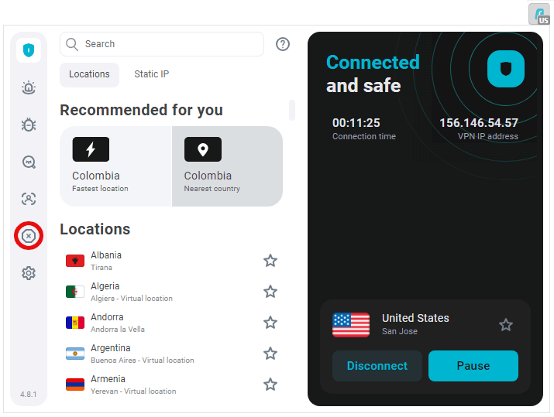
Task: Favorite United States San Jose with star
Action: pos(506,325)
